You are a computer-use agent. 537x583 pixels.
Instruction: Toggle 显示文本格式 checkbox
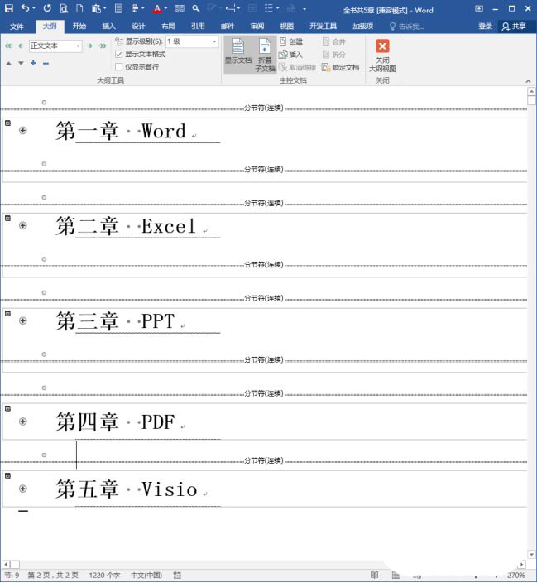119,55
